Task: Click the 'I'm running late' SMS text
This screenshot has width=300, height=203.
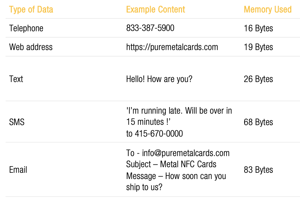Action: point(179,116)
